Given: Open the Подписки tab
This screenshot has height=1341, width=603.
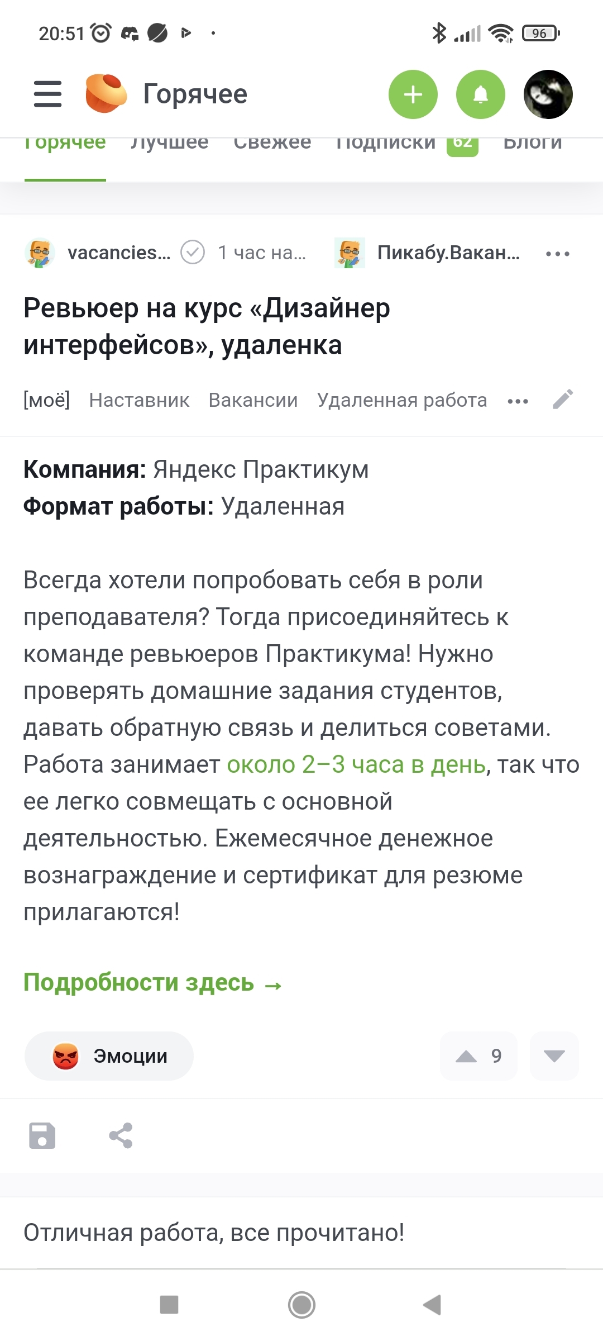Looking at the screenshot, I should tap(386, 143).
